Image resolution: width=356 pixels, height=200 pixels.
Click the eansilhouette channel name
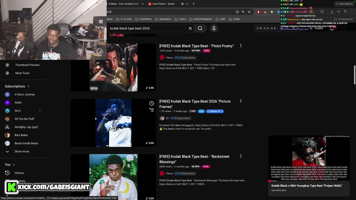pyautogui.click(x=279, y=190)
